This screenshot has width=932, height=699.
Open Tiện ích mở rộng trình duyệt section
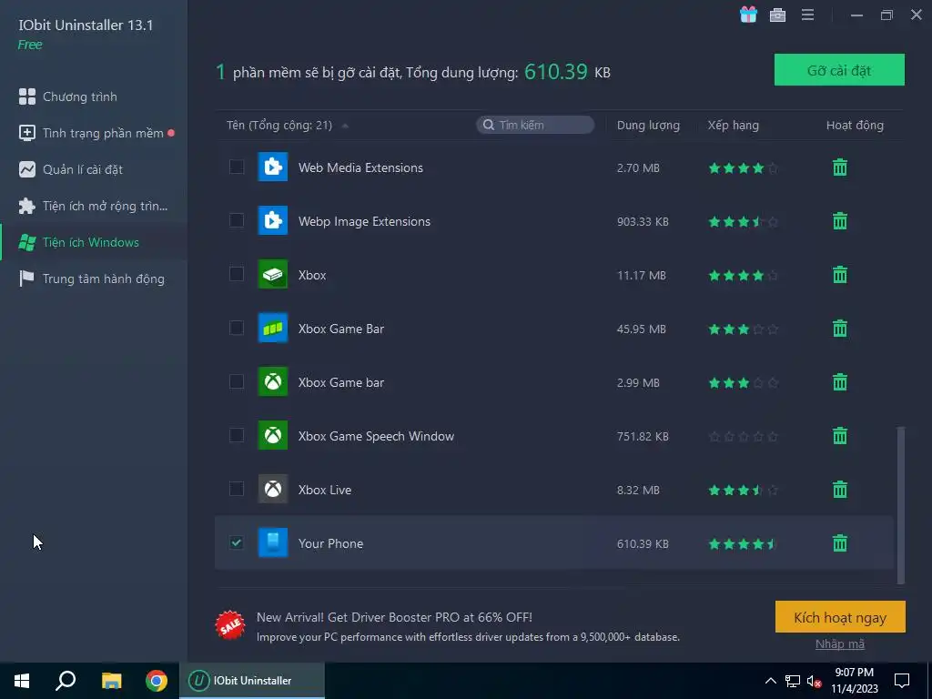(94, 206)
